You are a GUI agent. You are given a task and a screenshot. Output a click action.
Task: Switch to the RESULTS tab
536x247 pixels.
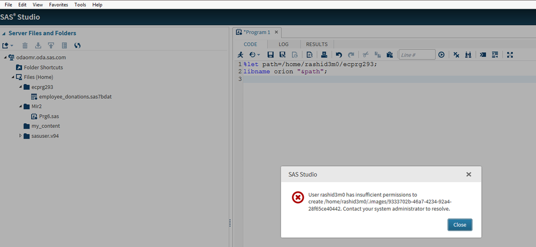coord(317,44)
